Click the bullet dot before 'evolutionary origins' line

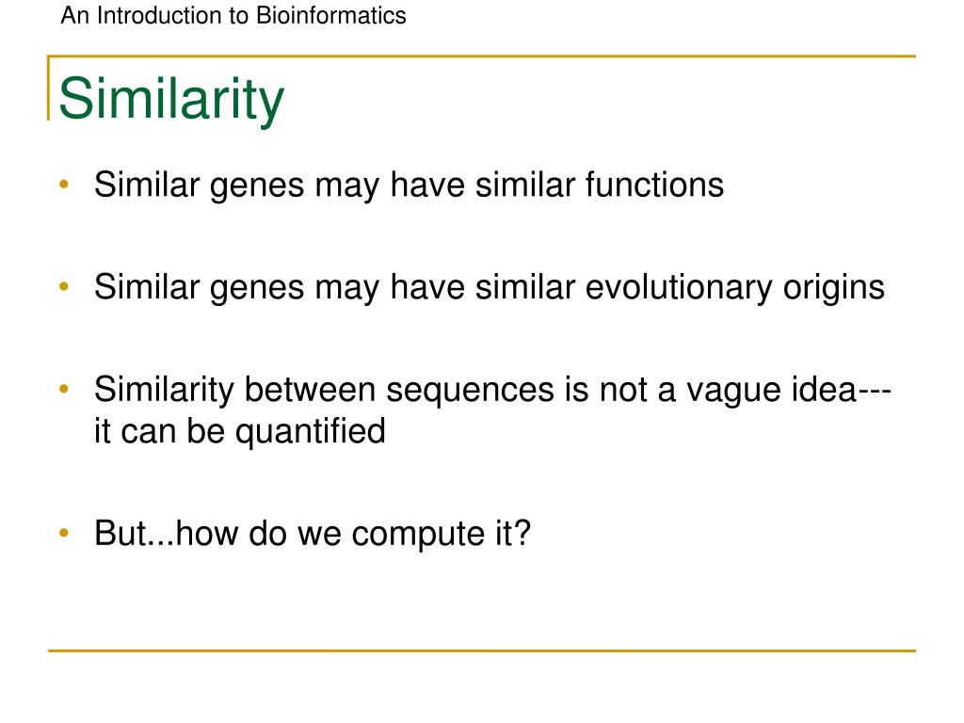coord(64,286)
